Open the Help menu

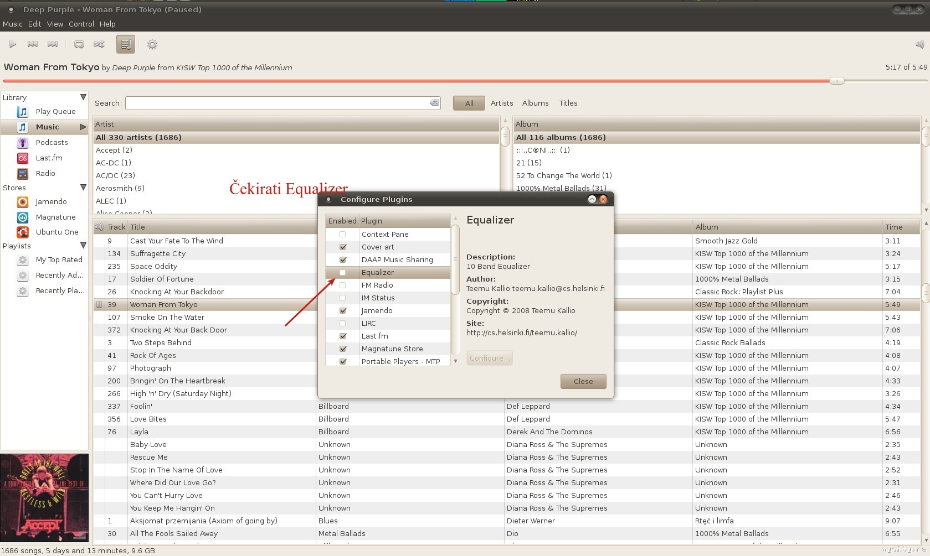coord(107,24)
